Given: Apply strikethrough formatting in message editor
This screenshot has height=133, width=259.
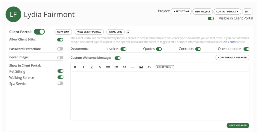Looking at the screenshot, I should (100, 67).
